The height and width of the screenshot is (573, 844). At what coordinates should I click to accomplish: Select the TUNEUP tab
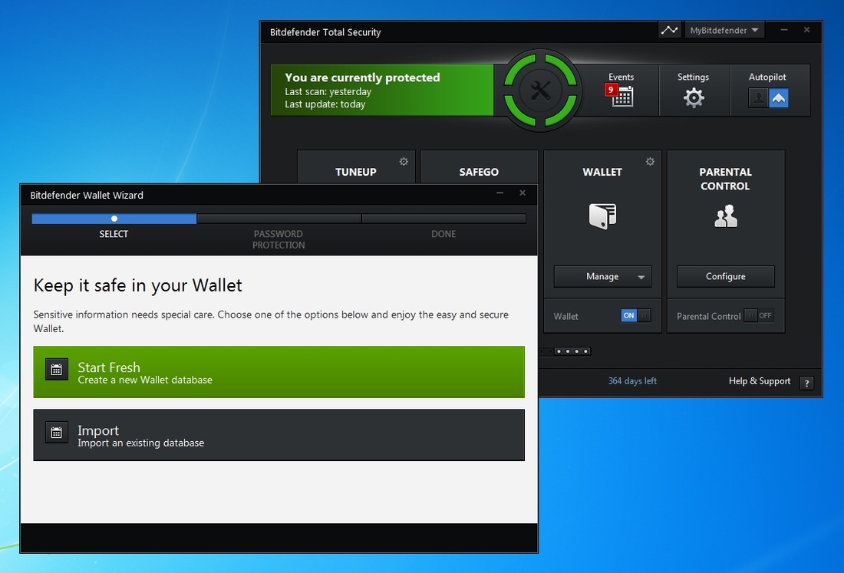coord(357,171)
